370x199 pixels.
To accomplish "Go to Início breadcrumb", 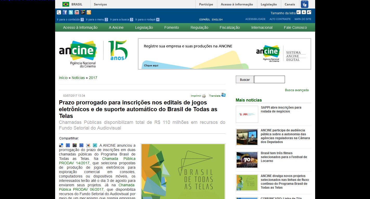I will tap(63, 78).
